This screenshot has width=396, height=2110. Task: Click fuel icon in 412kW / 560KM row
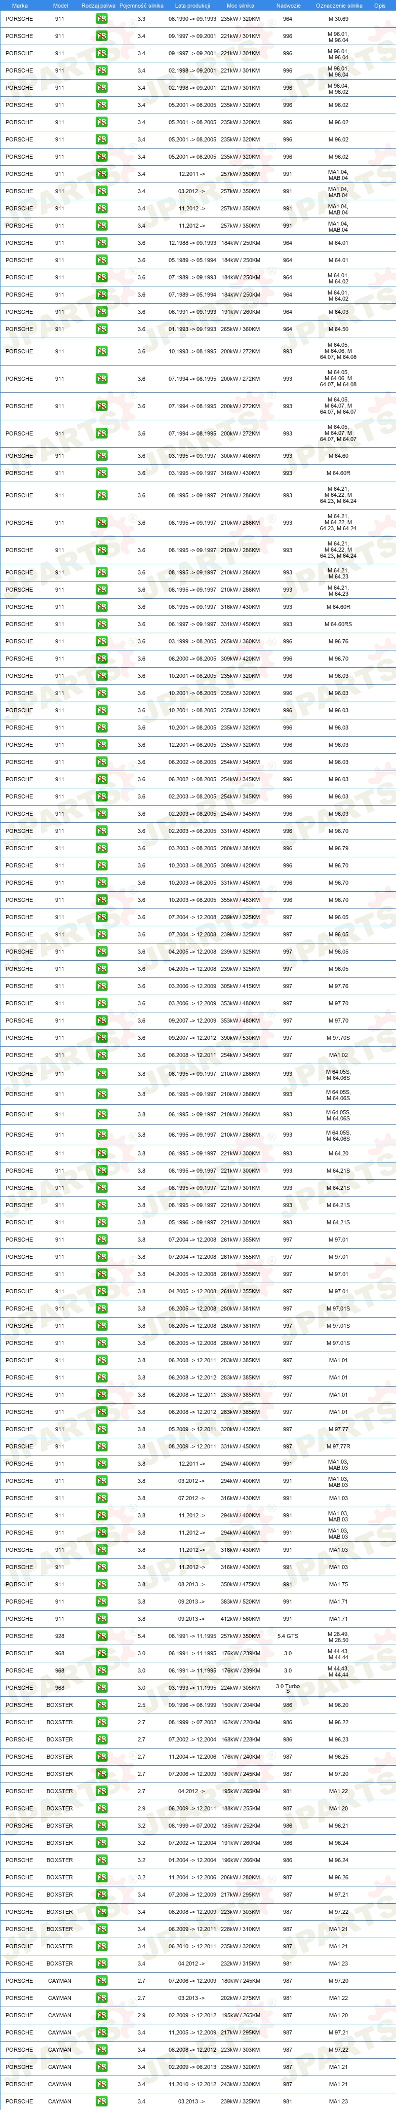coord(101,1619)
